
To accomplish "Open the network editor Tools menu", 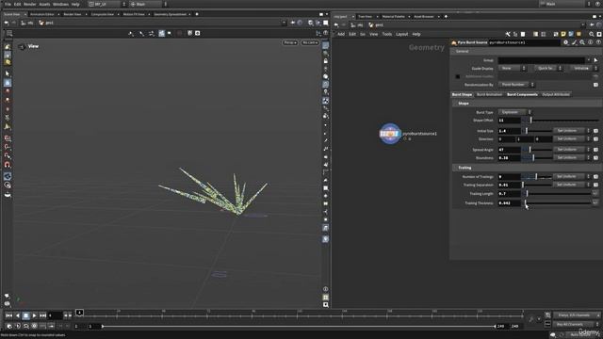I will [387, 34].
